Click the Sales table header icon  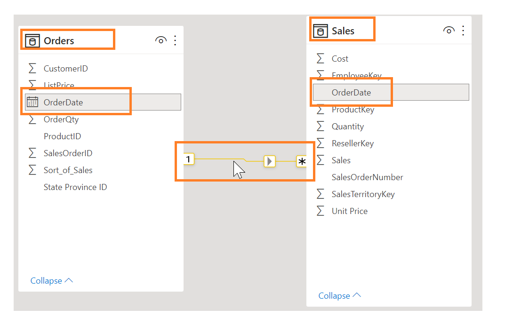coord(320,31)
